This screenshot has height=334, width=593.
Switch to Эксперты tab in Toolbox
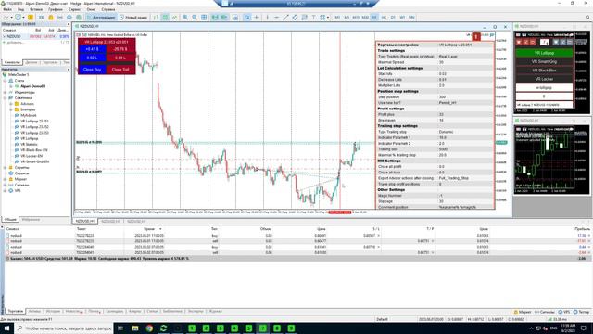click(196, 312)
